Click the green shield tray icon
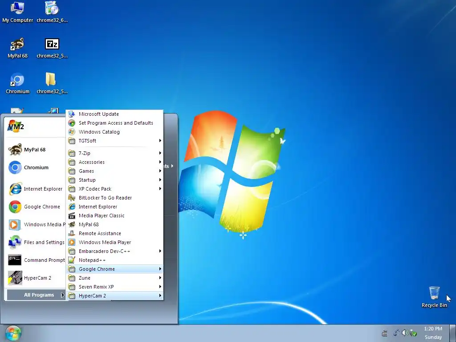This screenshot has height=342, width=456. pos(413,333)
